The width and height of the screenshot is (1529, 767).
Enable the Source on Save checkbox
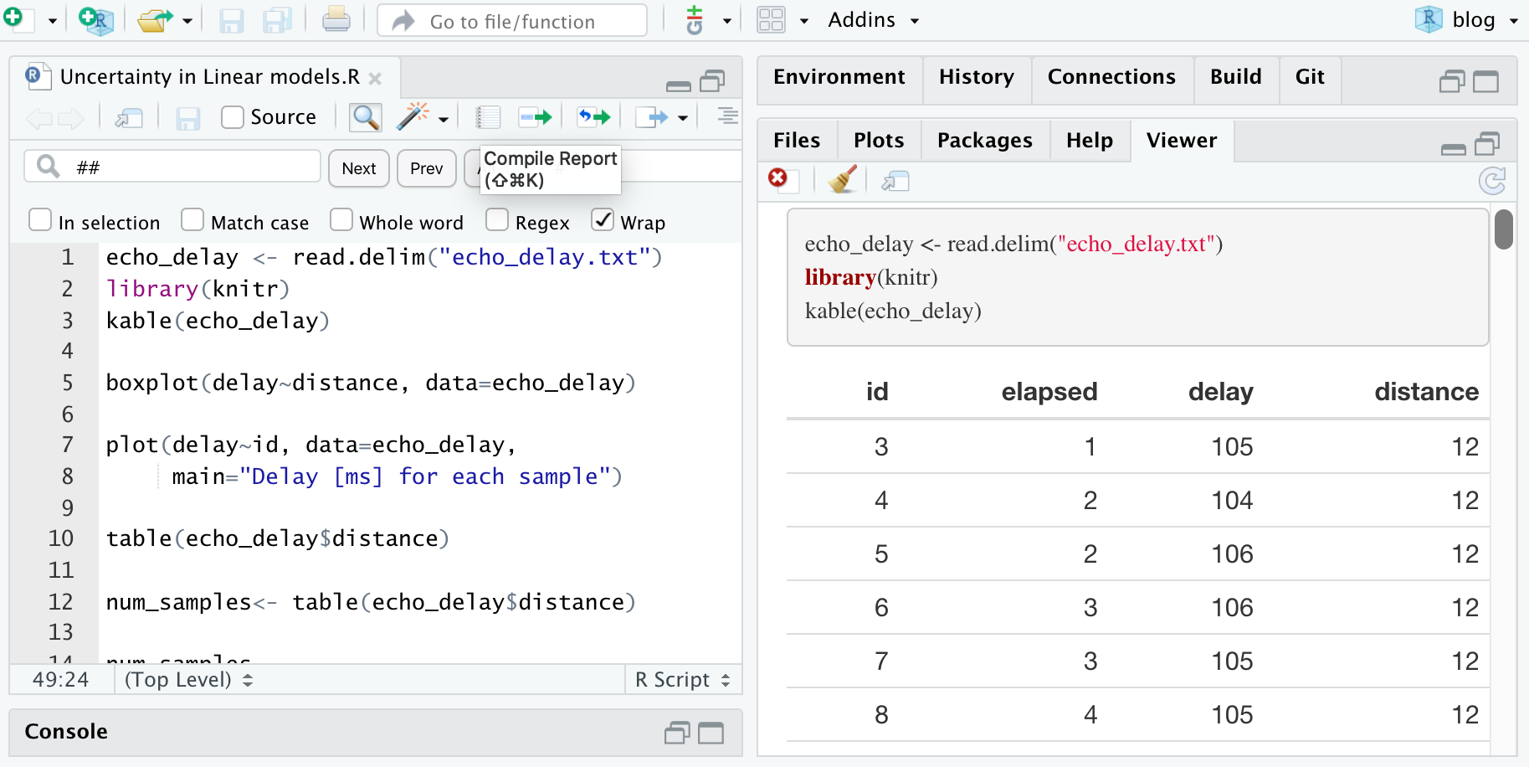232,117
